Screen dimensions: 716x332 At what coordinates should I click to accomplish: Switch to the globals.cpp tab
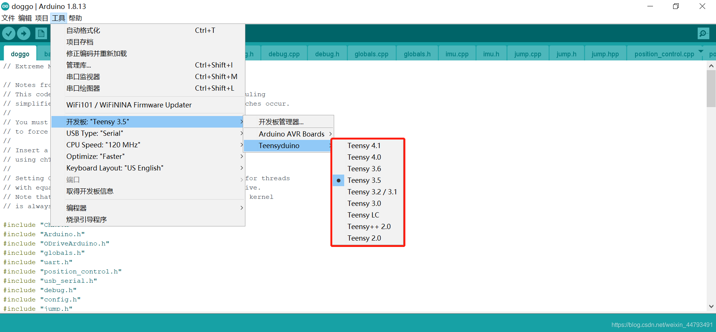(371, 54)
